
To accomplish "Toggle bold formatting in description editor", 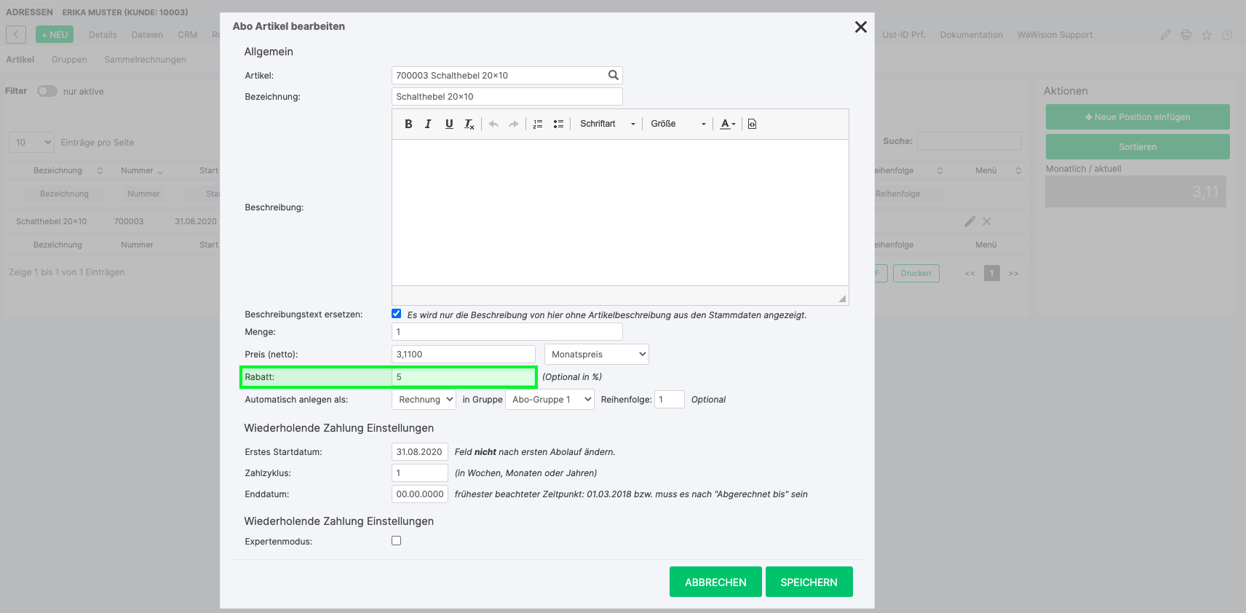I will click(408, 124).
